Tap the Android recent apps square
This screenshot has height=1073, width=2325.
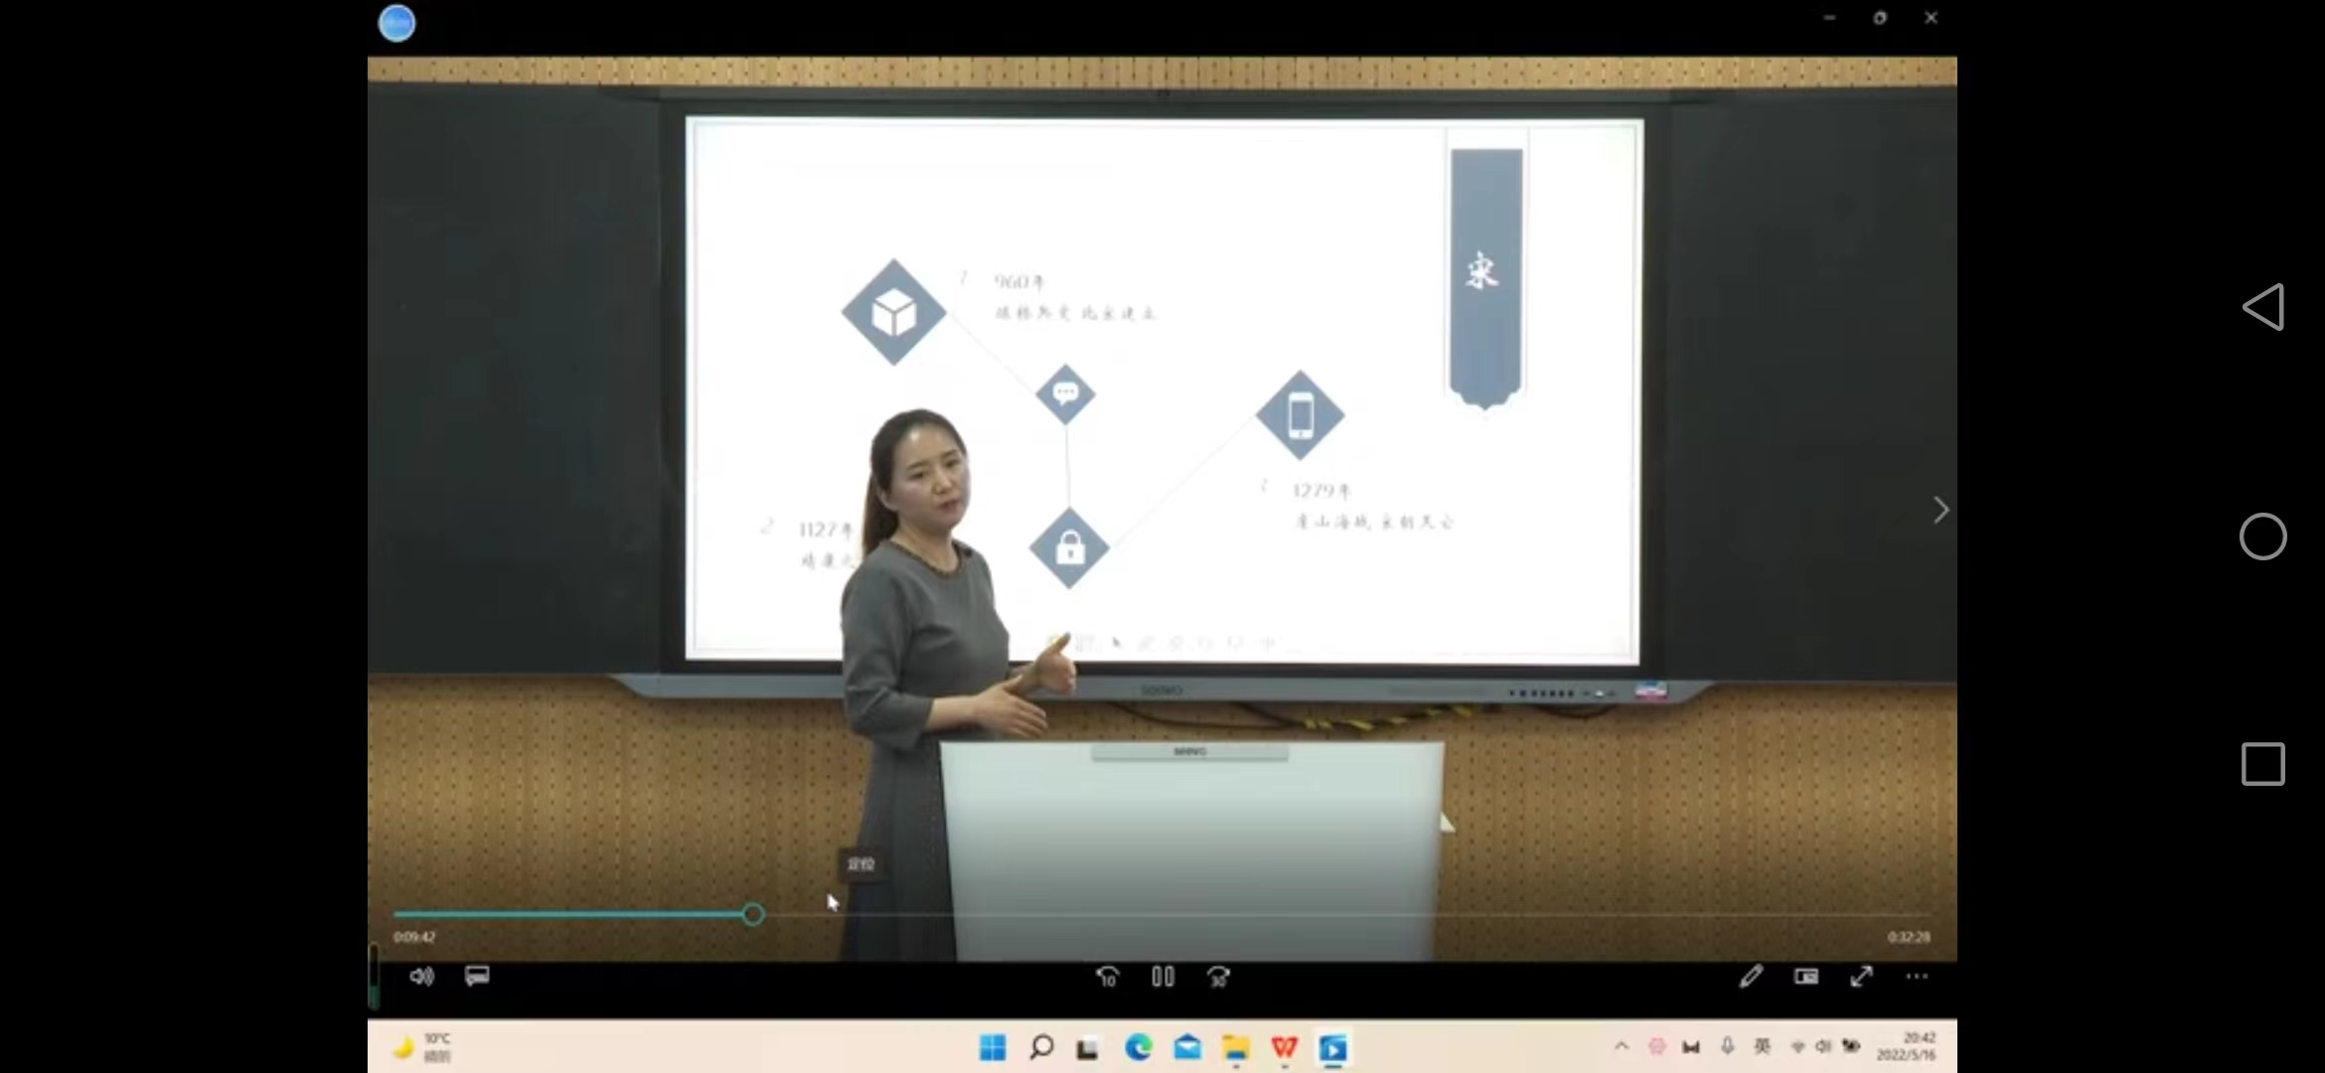(2262, 764)
